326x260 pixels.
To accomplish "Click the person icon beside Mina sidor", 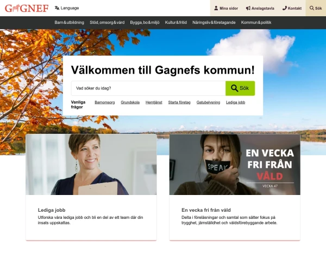I will coord(216,8).
